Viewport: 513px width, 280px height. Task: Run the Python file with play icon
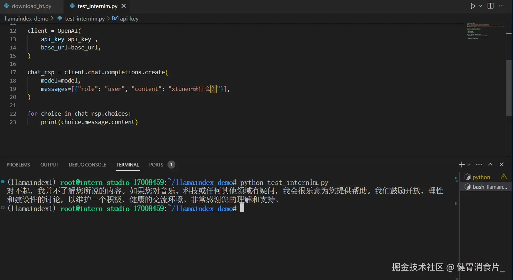tap(473, 6)
